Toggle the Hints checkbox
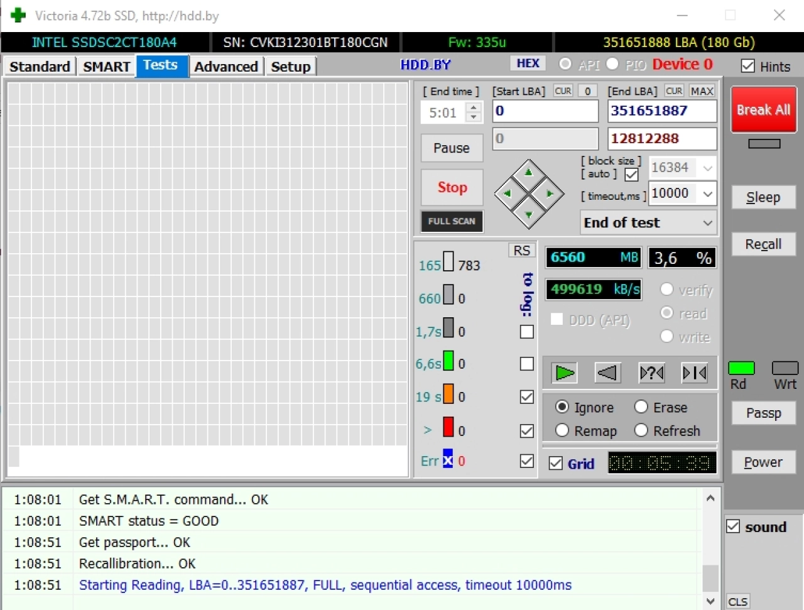 (x=747, y=66)
